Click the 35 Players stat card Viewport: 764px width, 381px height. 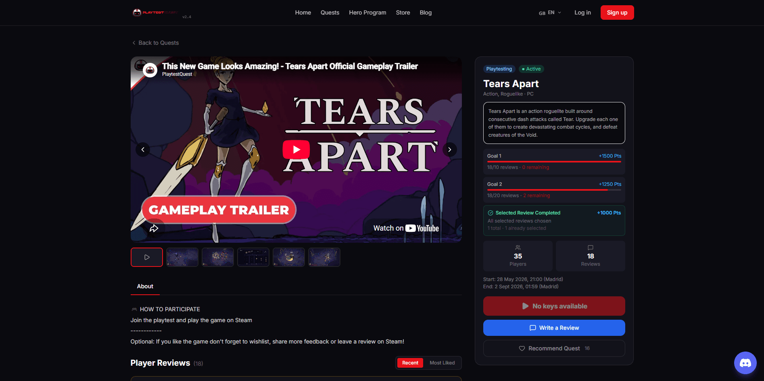[518, 256]
